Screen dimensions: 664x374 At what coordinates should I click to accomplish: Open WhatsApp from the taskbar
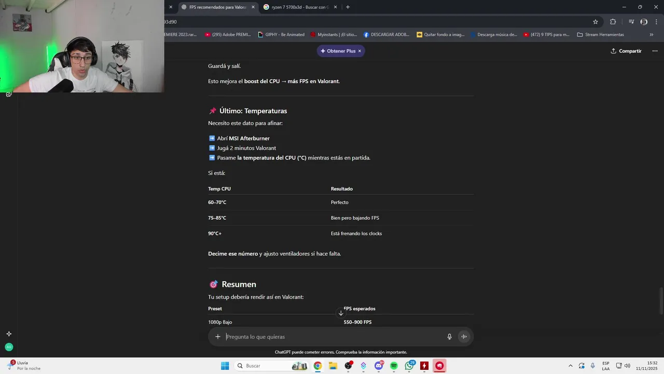point(409,366)
